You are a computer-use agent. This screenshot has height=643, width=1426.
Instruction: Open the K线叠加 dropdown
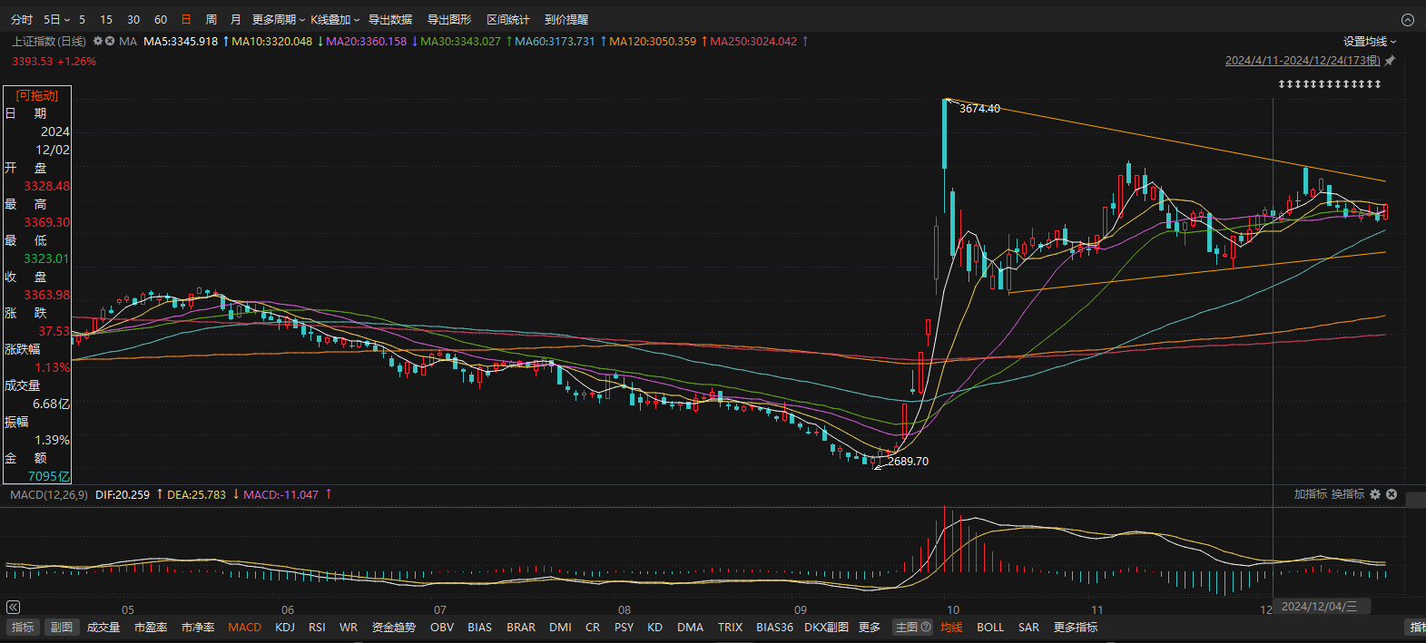click(x=334, y=20)
